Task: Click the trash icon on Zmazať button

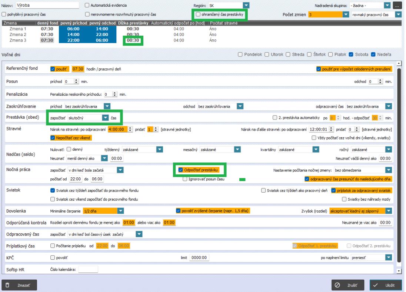Action: [x=8, y=285]
